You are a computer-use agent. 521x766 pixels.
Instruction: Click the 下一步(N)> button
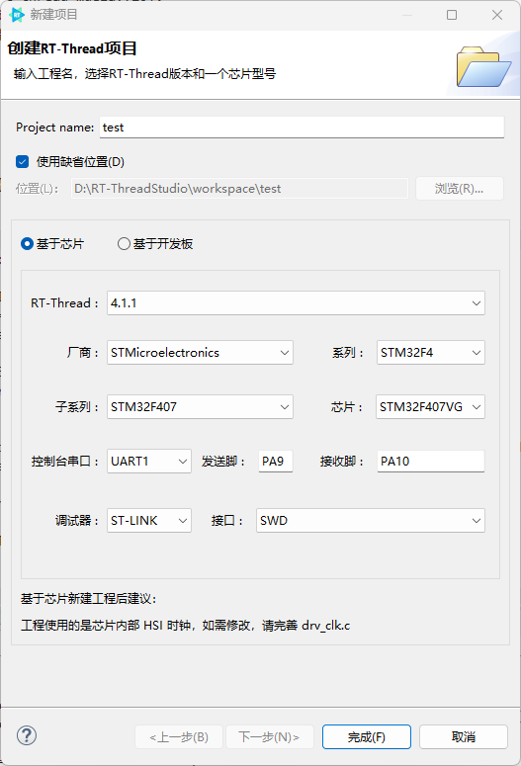coord(269,736)
